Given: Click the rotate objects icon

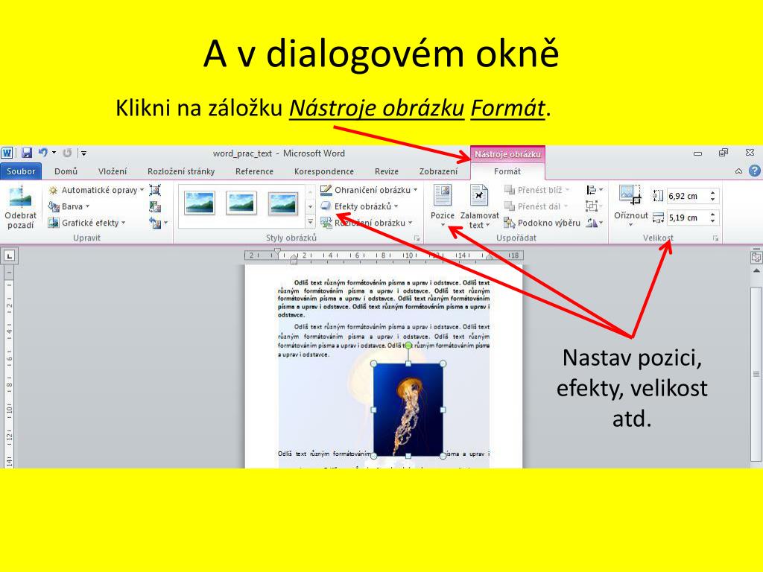Looking at the screenshot, I should click(591, 223).
